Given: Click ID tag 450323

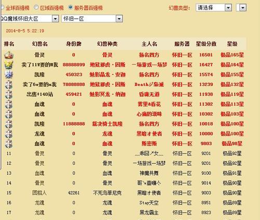Looking at the screenshot, I should 74,75.
